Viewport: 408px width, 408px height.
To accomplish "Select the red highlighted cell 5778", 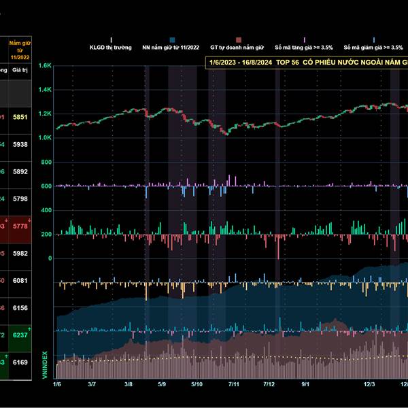I will (19, 226).
